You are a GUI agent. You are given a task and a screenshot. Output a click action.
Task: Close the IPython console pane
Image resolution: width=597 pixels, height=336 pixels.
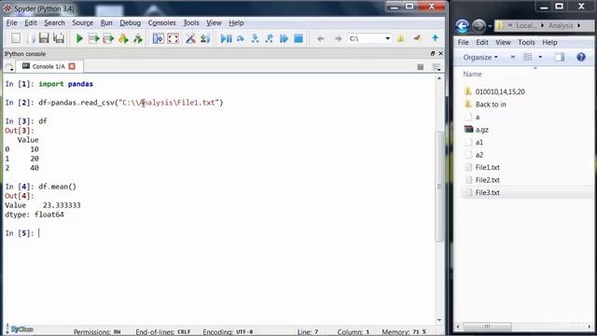(x=440, y=54)
